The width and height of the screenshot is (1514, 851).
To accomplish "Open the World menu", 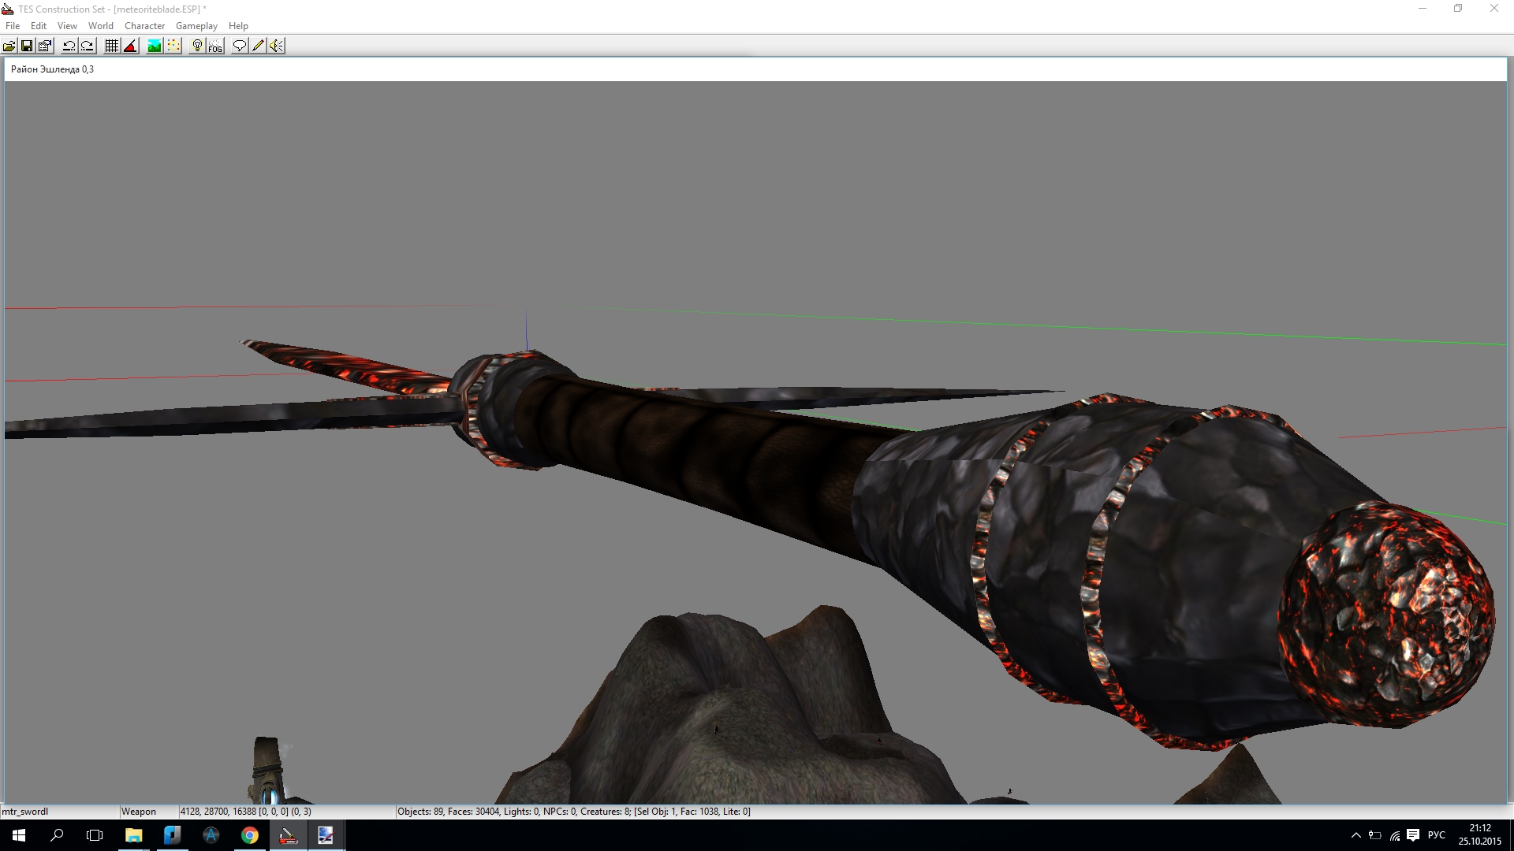I will (101, 26).
